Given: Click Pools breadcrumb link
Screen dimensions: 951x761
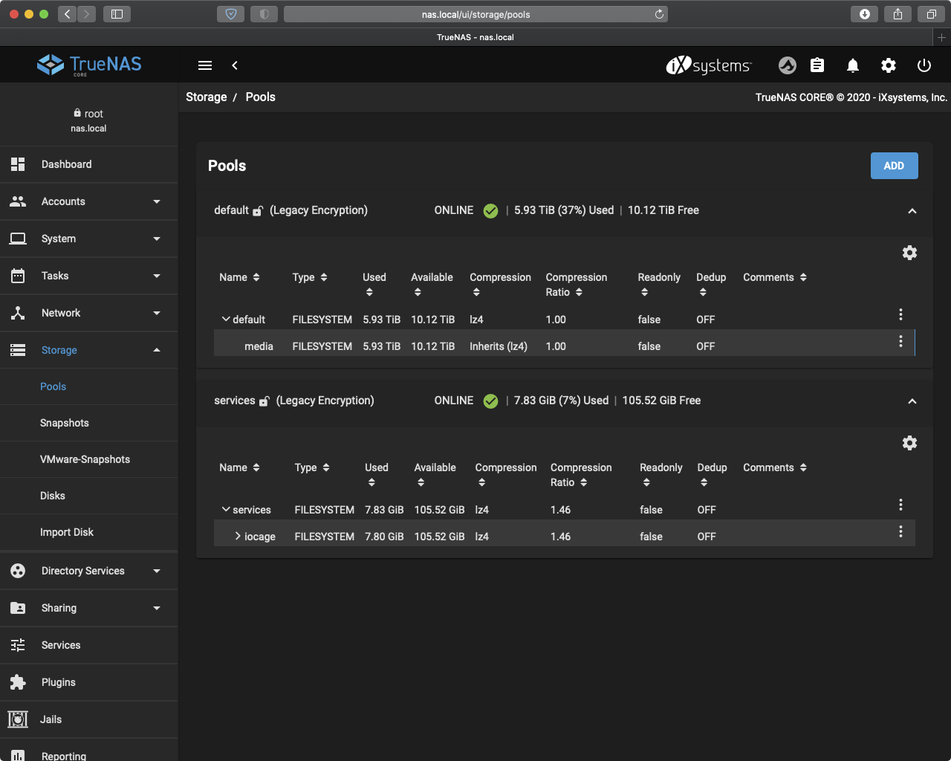Looking at the screenshot, I should [260, 97].
